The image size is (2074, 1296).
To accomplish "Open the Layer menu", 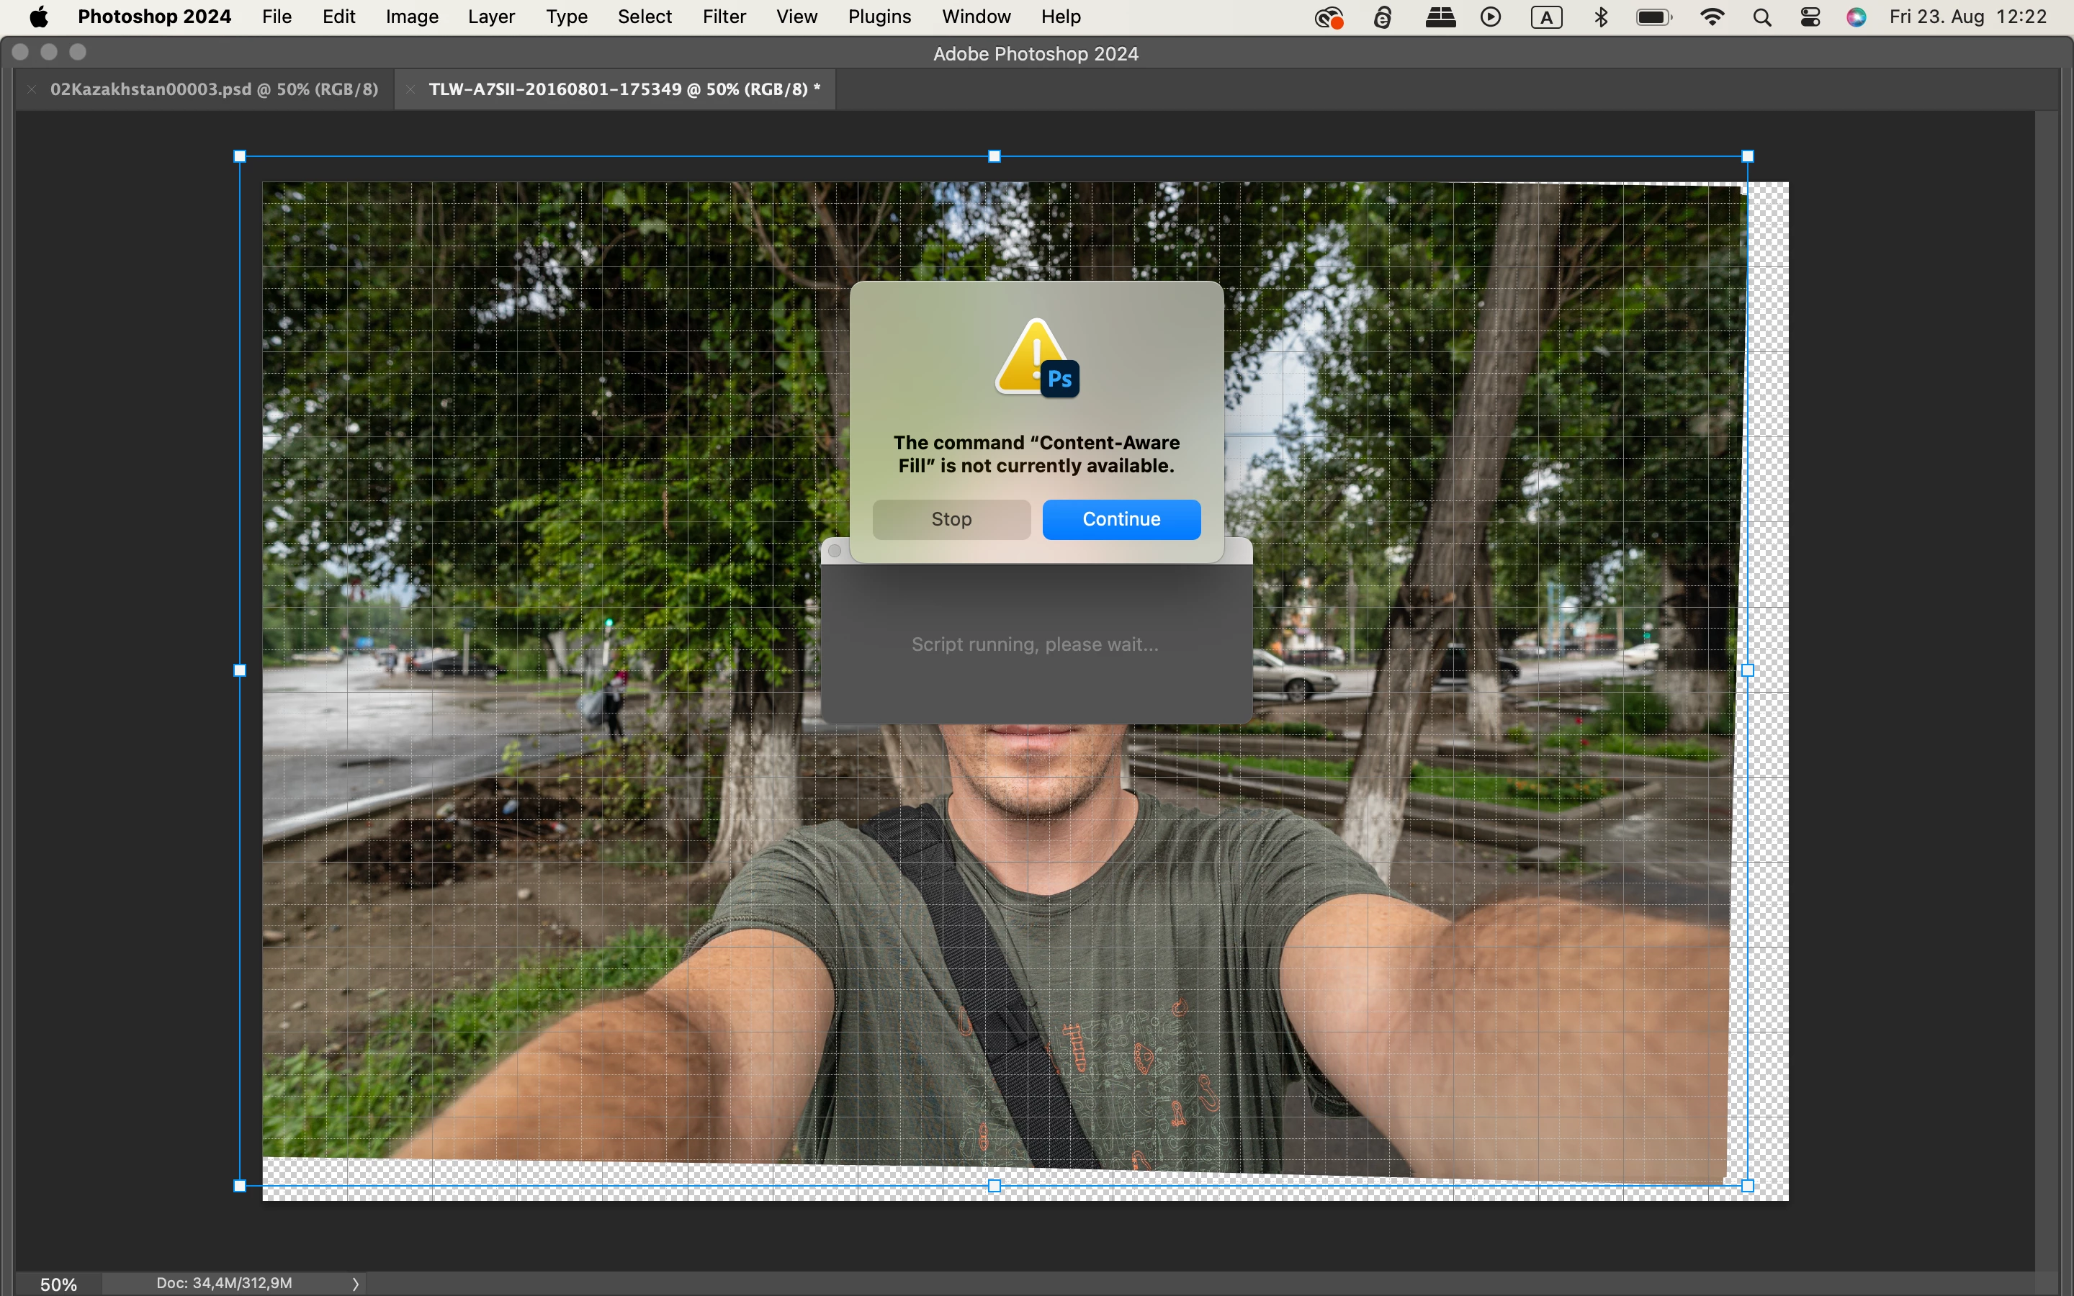I will pyautogui.click(x=490, y=17).
